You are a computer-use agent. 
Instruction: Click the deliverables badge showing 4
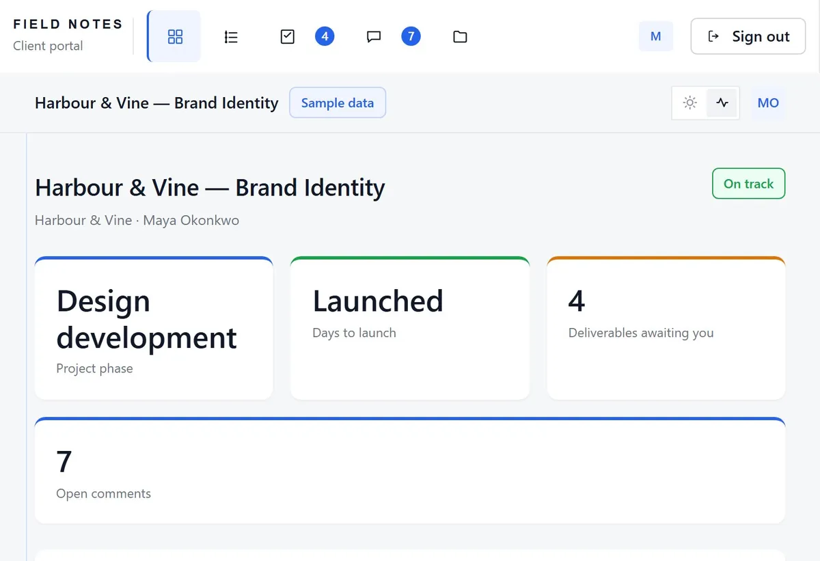click(325, 36)
